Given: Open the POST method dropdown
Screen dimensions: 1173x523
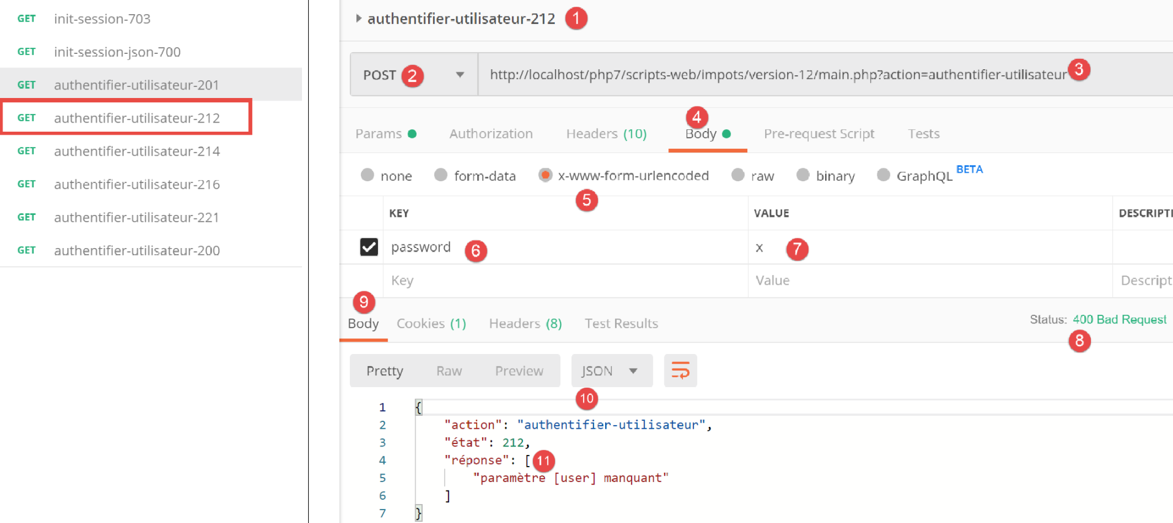Looking at the screenshot, I should [x=459, y=75].
